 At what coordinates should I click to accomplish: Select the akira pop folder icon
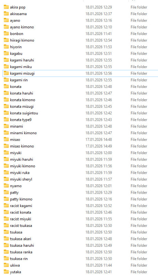[x=6, y=7]
